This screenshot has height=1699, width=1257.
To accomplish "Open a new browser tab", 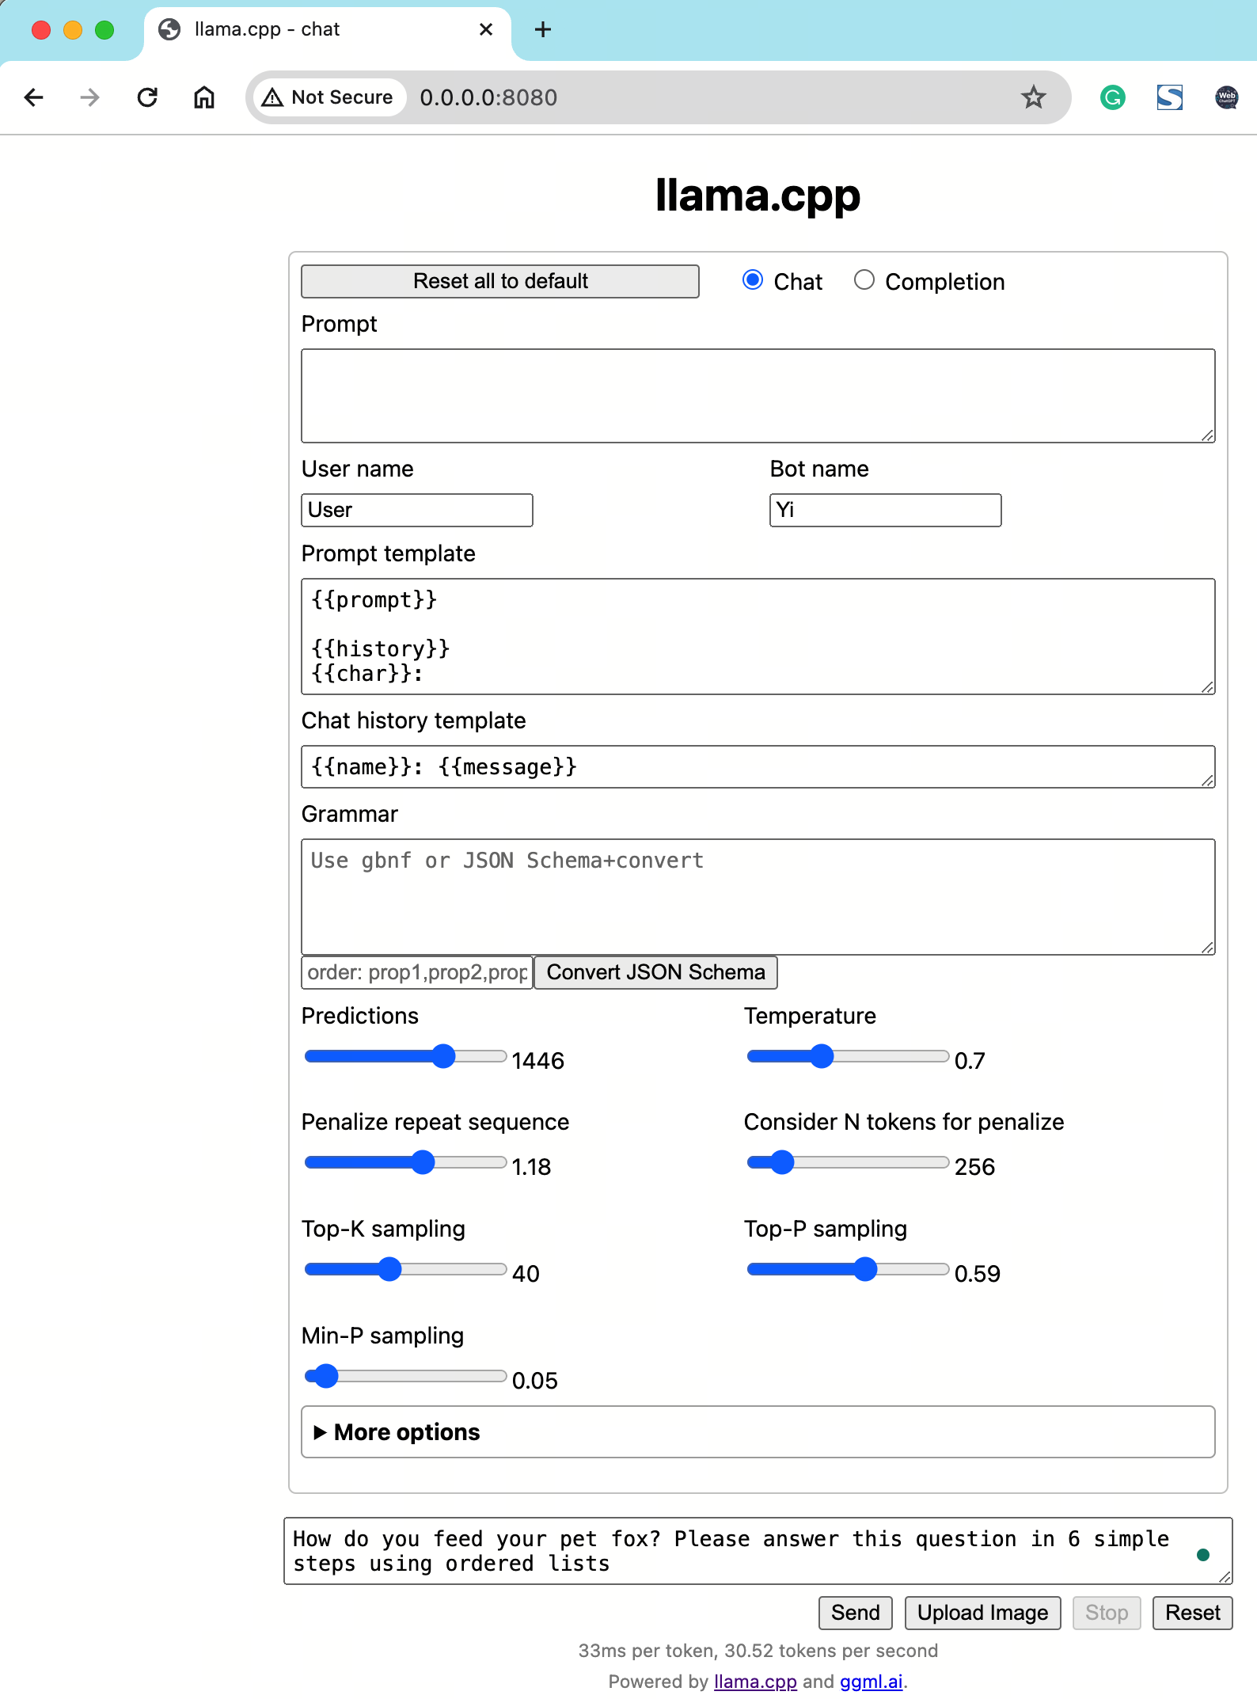I will click(x=543, y=30).
